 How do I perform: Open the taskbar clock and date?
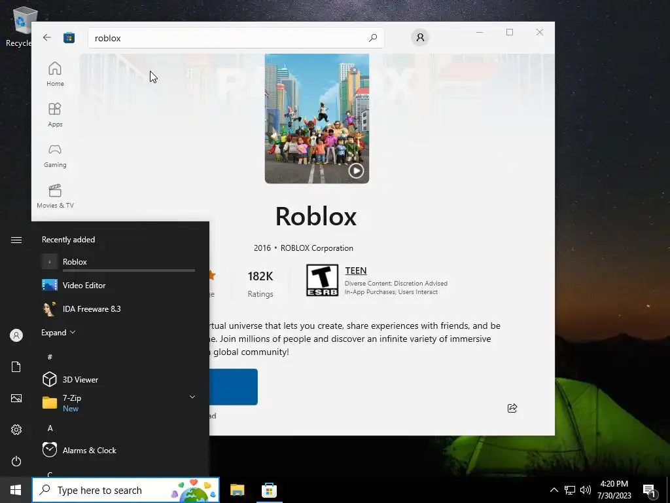tap(614, 490)
